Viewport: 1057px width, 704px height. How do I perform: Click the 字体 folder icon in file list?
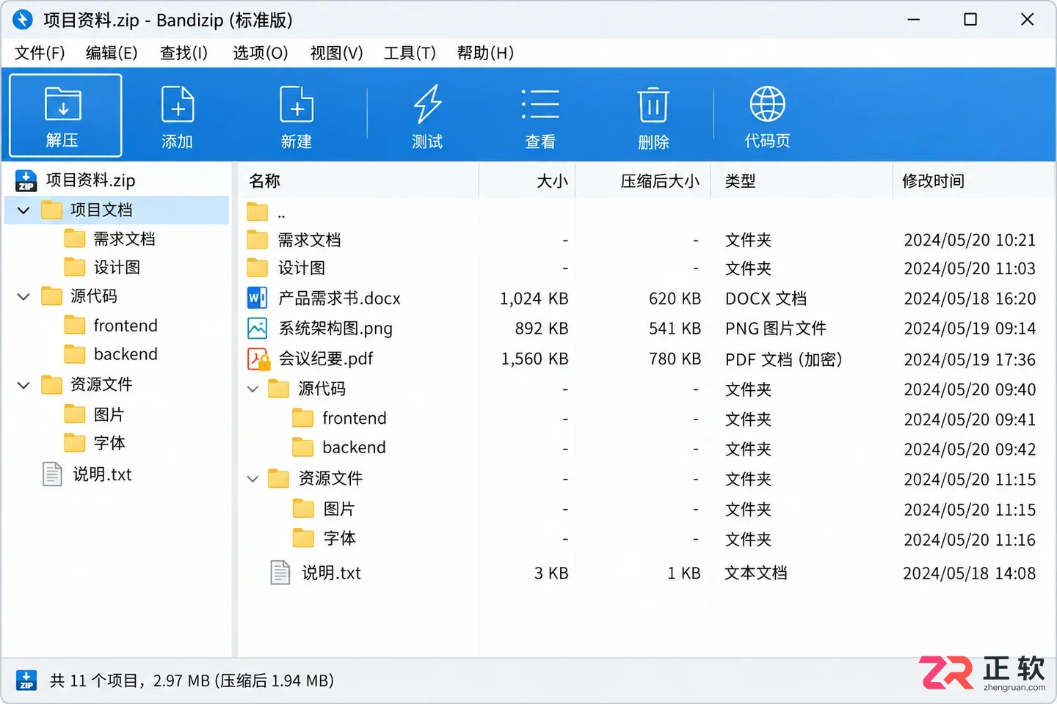(302, 538)
